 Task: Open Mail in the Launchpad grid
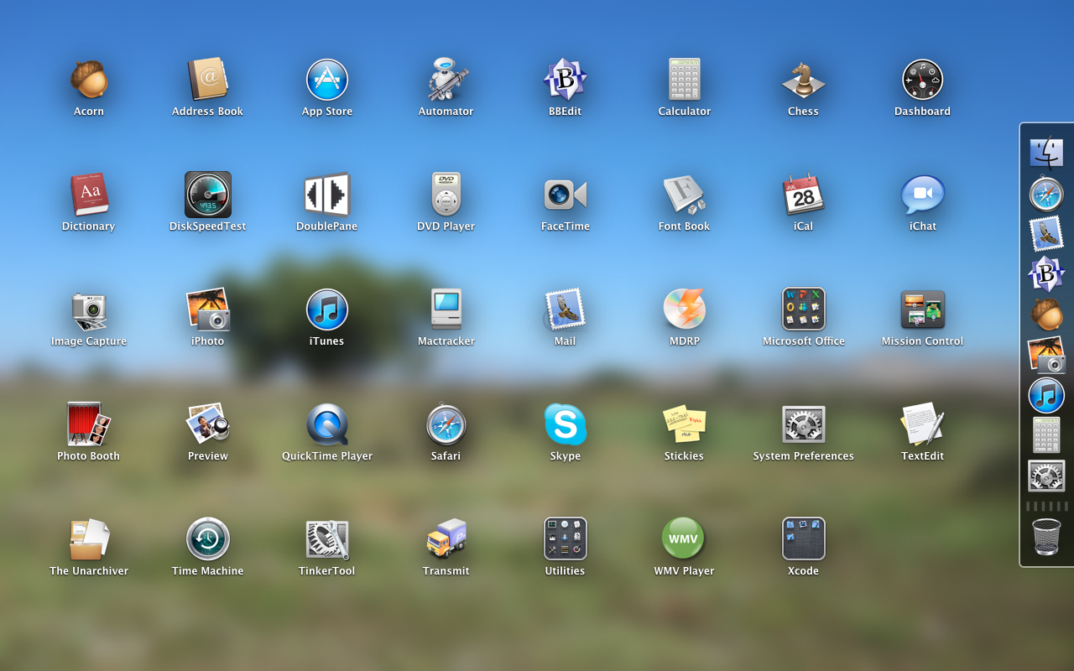pyautogui.click(x=565, y=309)
